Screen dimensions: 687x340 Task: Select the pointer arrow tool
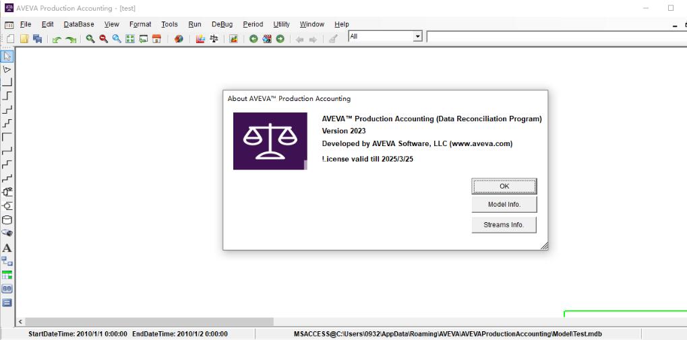click(x=7, y=56)
